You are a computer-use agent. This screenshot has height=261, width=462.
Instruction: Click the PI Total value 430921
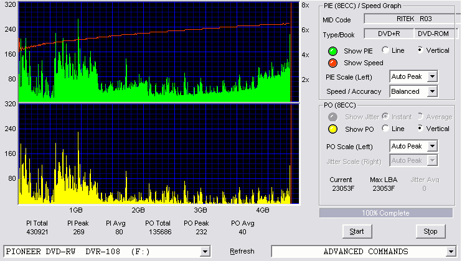pyautogui.click(x=37, y=232)
